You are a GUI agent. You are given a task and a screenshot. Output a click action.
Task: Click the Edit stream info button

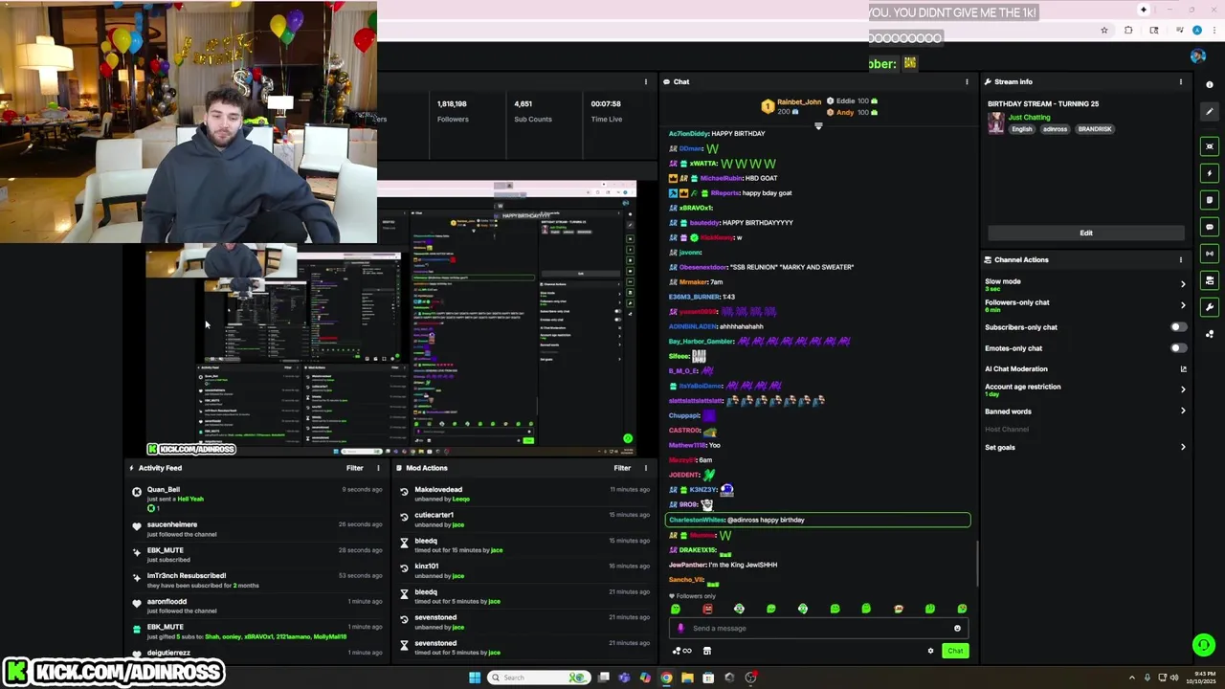pyautogui.click(x=1086, y=233)
